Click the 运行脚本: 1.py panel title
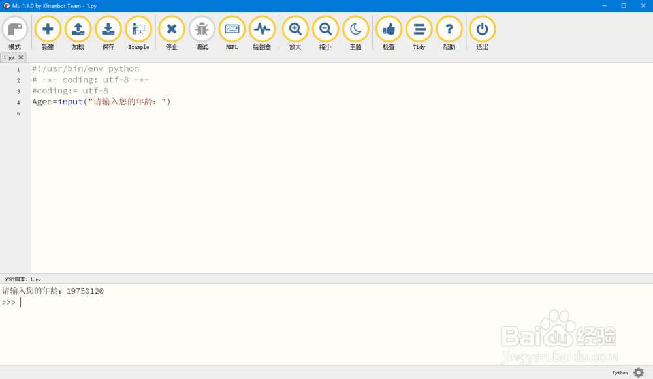 coord(23,279)
